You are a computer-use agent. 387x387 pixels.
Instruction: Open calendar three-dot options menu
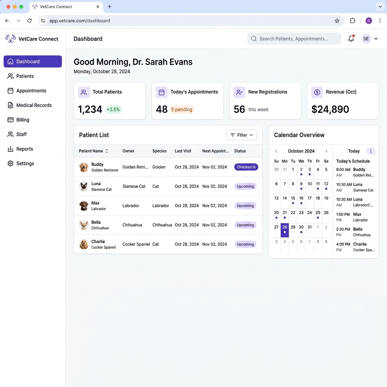(371, 151)
